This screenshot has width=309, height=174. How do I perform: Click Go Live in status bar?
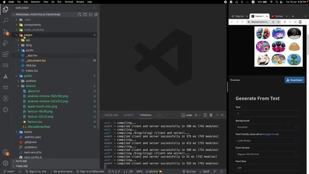pyautogui.click(x=189, y=172)
